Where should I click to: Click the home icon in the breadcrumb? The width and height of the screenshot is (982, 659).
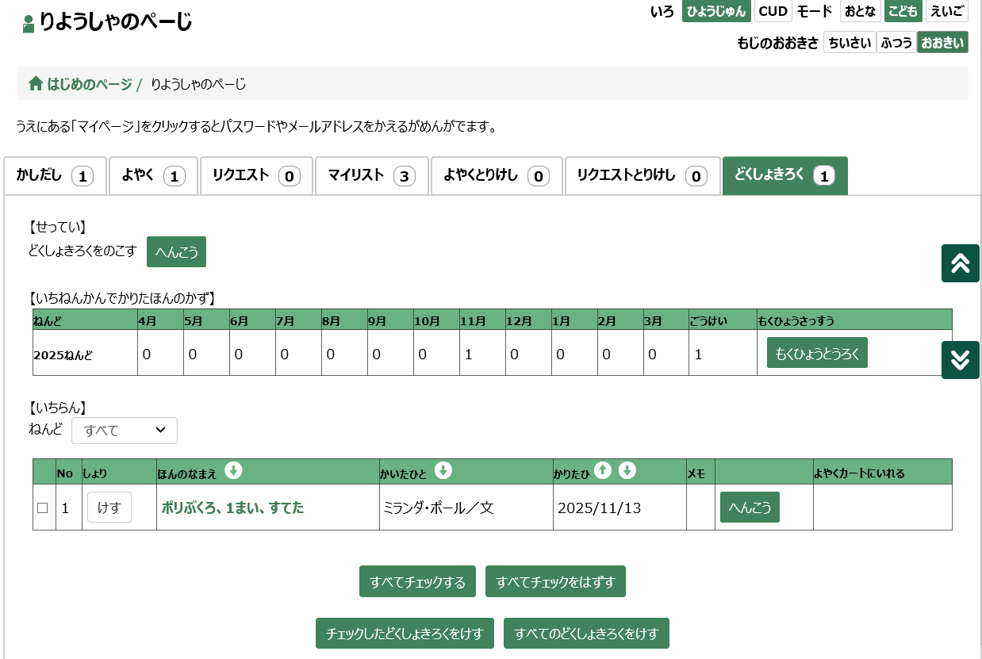pos(36,83)
